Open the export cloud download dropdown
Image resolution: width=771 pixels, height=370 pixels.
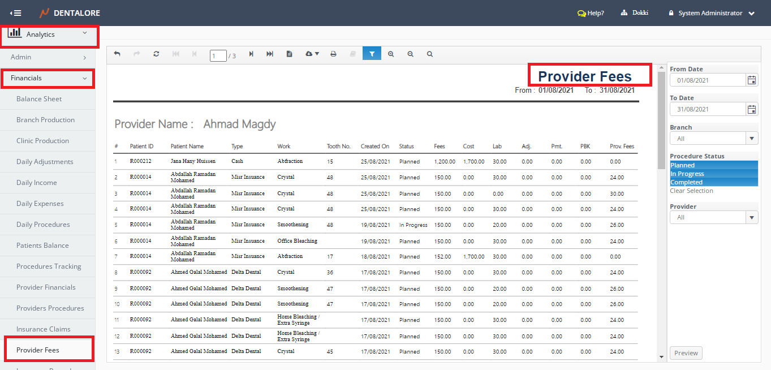pyautogui.click(x=312, y=54)
